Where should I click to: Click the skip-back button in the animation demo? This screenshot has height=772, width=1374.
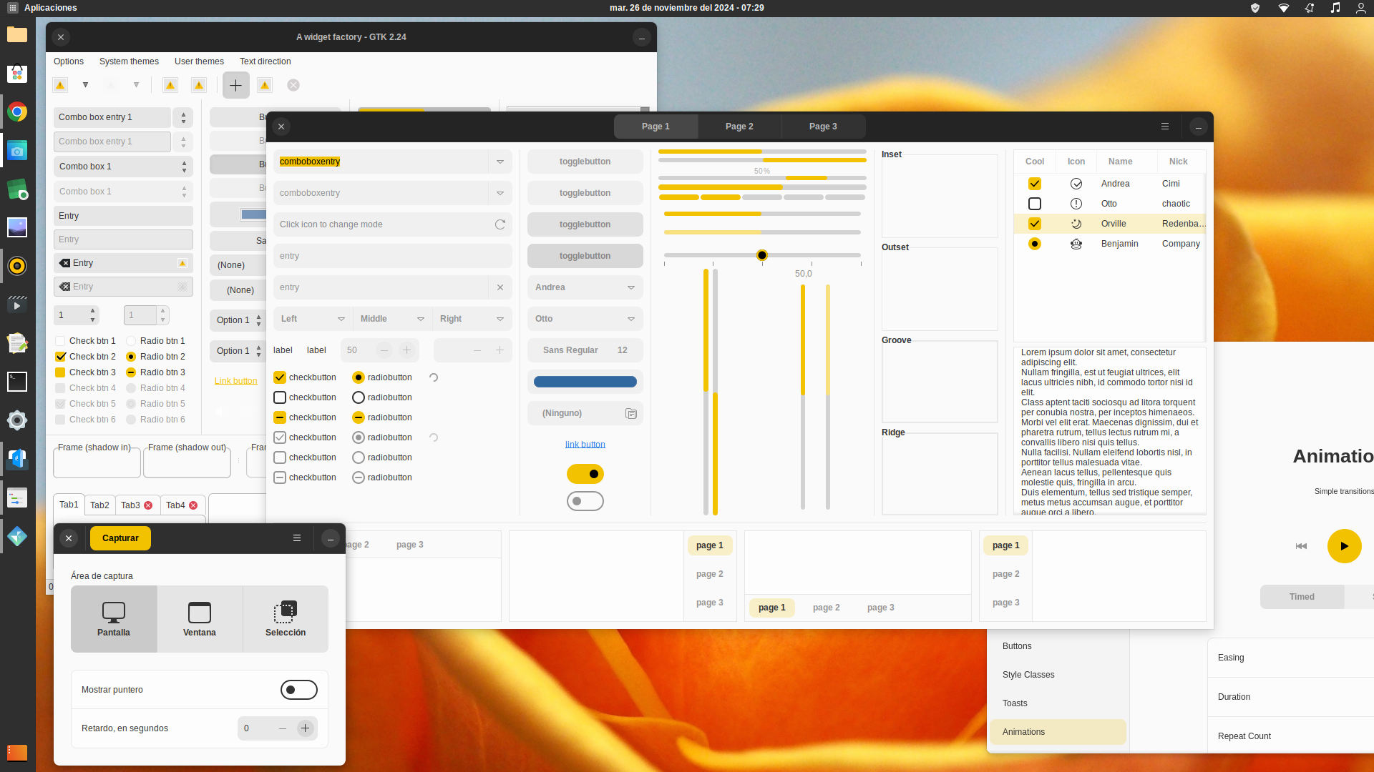[x=1302, y=546]
